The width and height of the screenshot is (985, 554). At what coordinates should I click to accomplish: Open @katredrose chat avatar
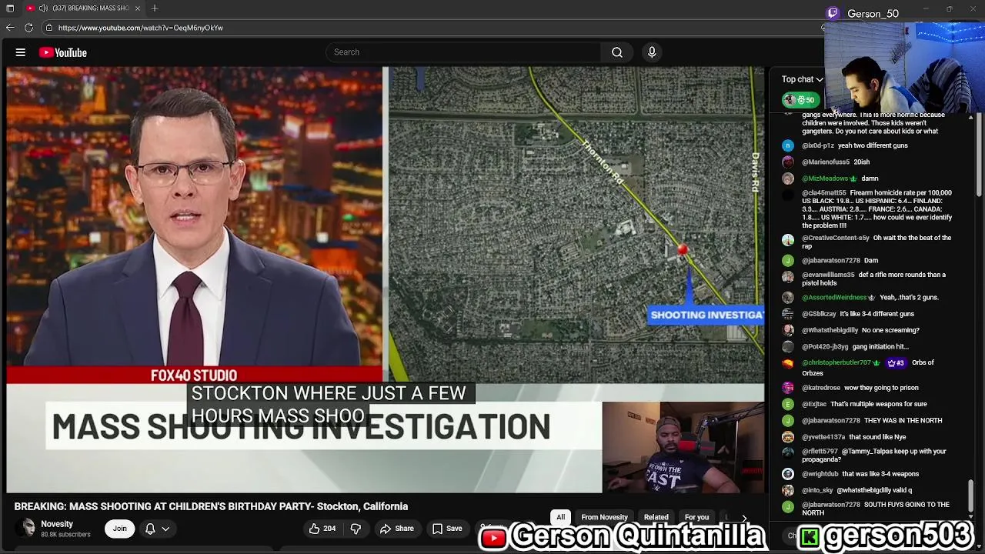(x=788, y=388)
